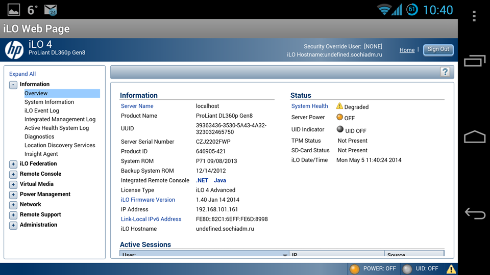Expand the Power Management node
The width and height of the screenshot is (490, 275).
(x=13, y=195)
